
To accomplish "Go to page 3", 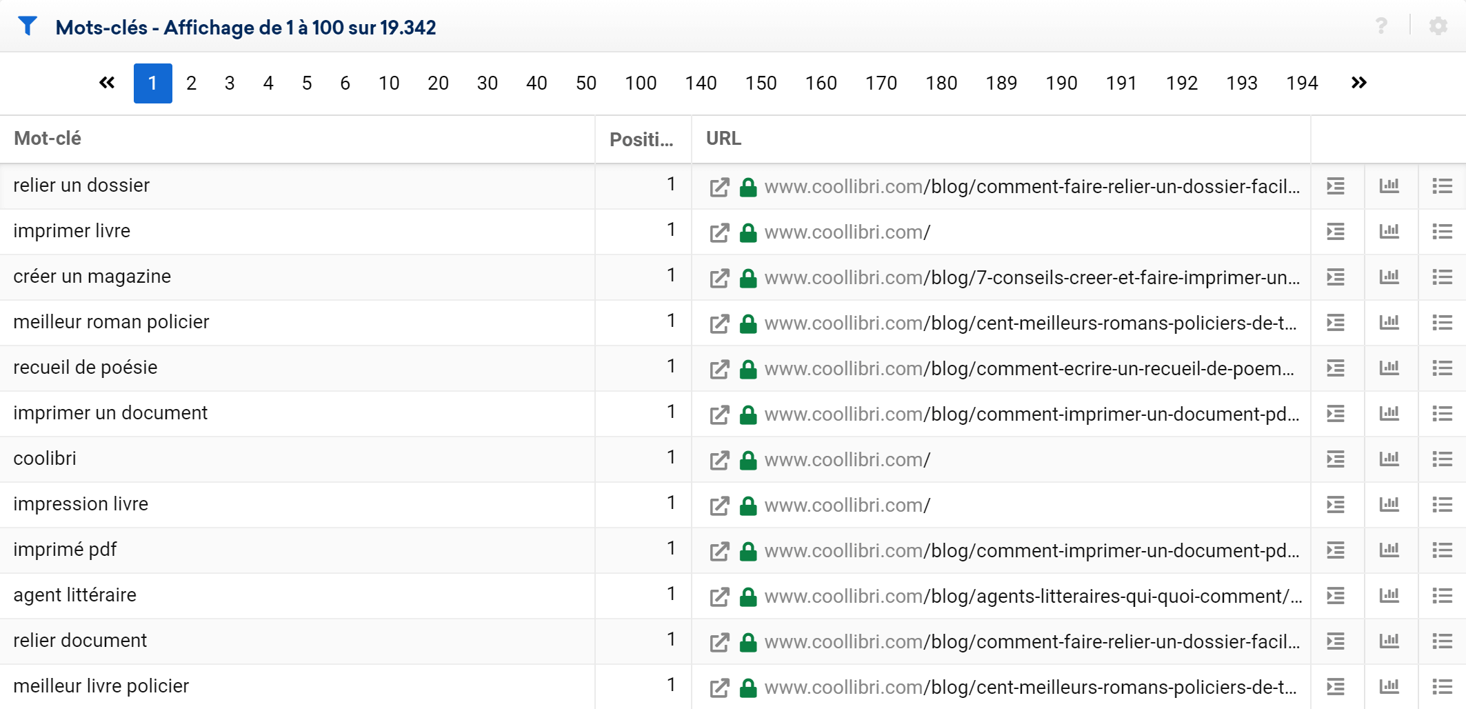I will (230, 83).
